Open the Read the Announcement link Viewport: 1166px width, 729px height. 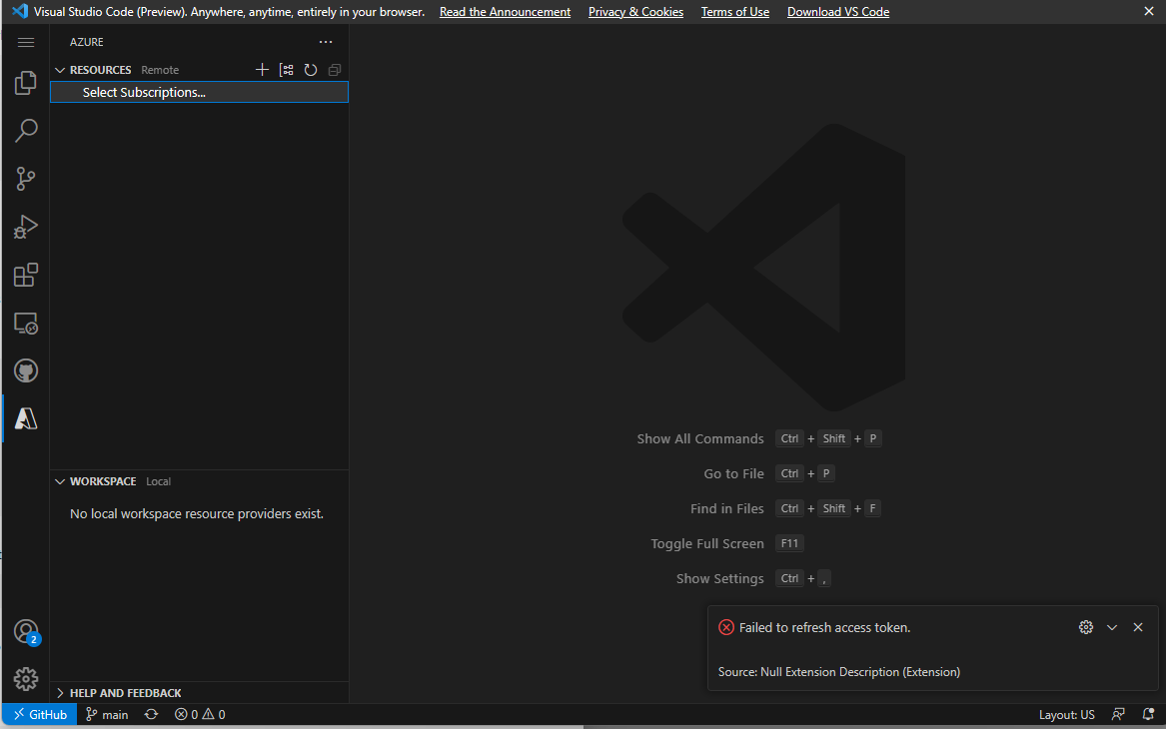click(505, 11)
